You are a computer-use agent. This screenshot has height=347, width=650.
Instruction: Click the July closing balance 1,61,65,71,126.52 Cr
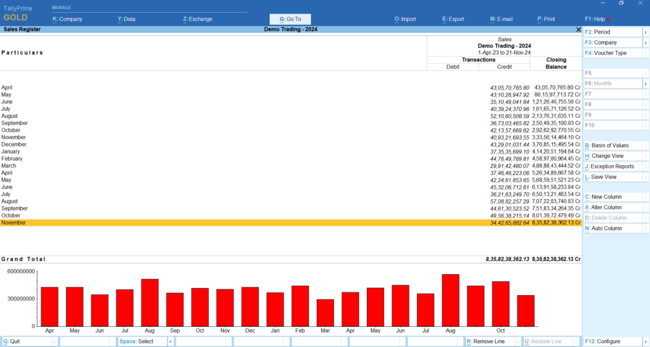556,109
